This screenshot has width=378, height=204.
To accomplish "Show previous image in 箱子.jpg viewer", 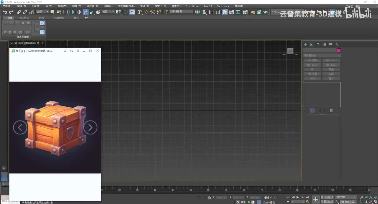I will click(x=20, y=127).
